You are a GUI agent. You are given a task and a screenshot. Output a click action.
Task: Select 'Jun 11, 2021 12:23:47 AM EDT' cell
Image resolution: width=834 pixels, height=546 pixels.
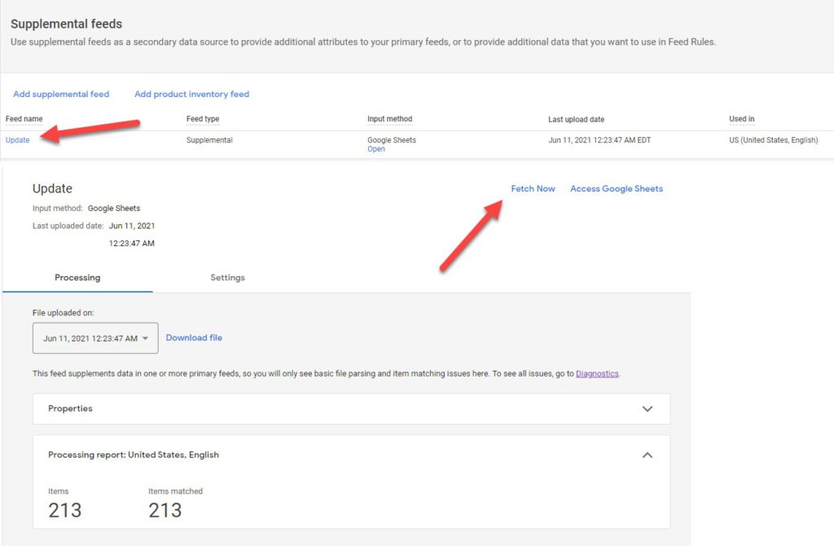pyautogui.click(x=599, y=140)
